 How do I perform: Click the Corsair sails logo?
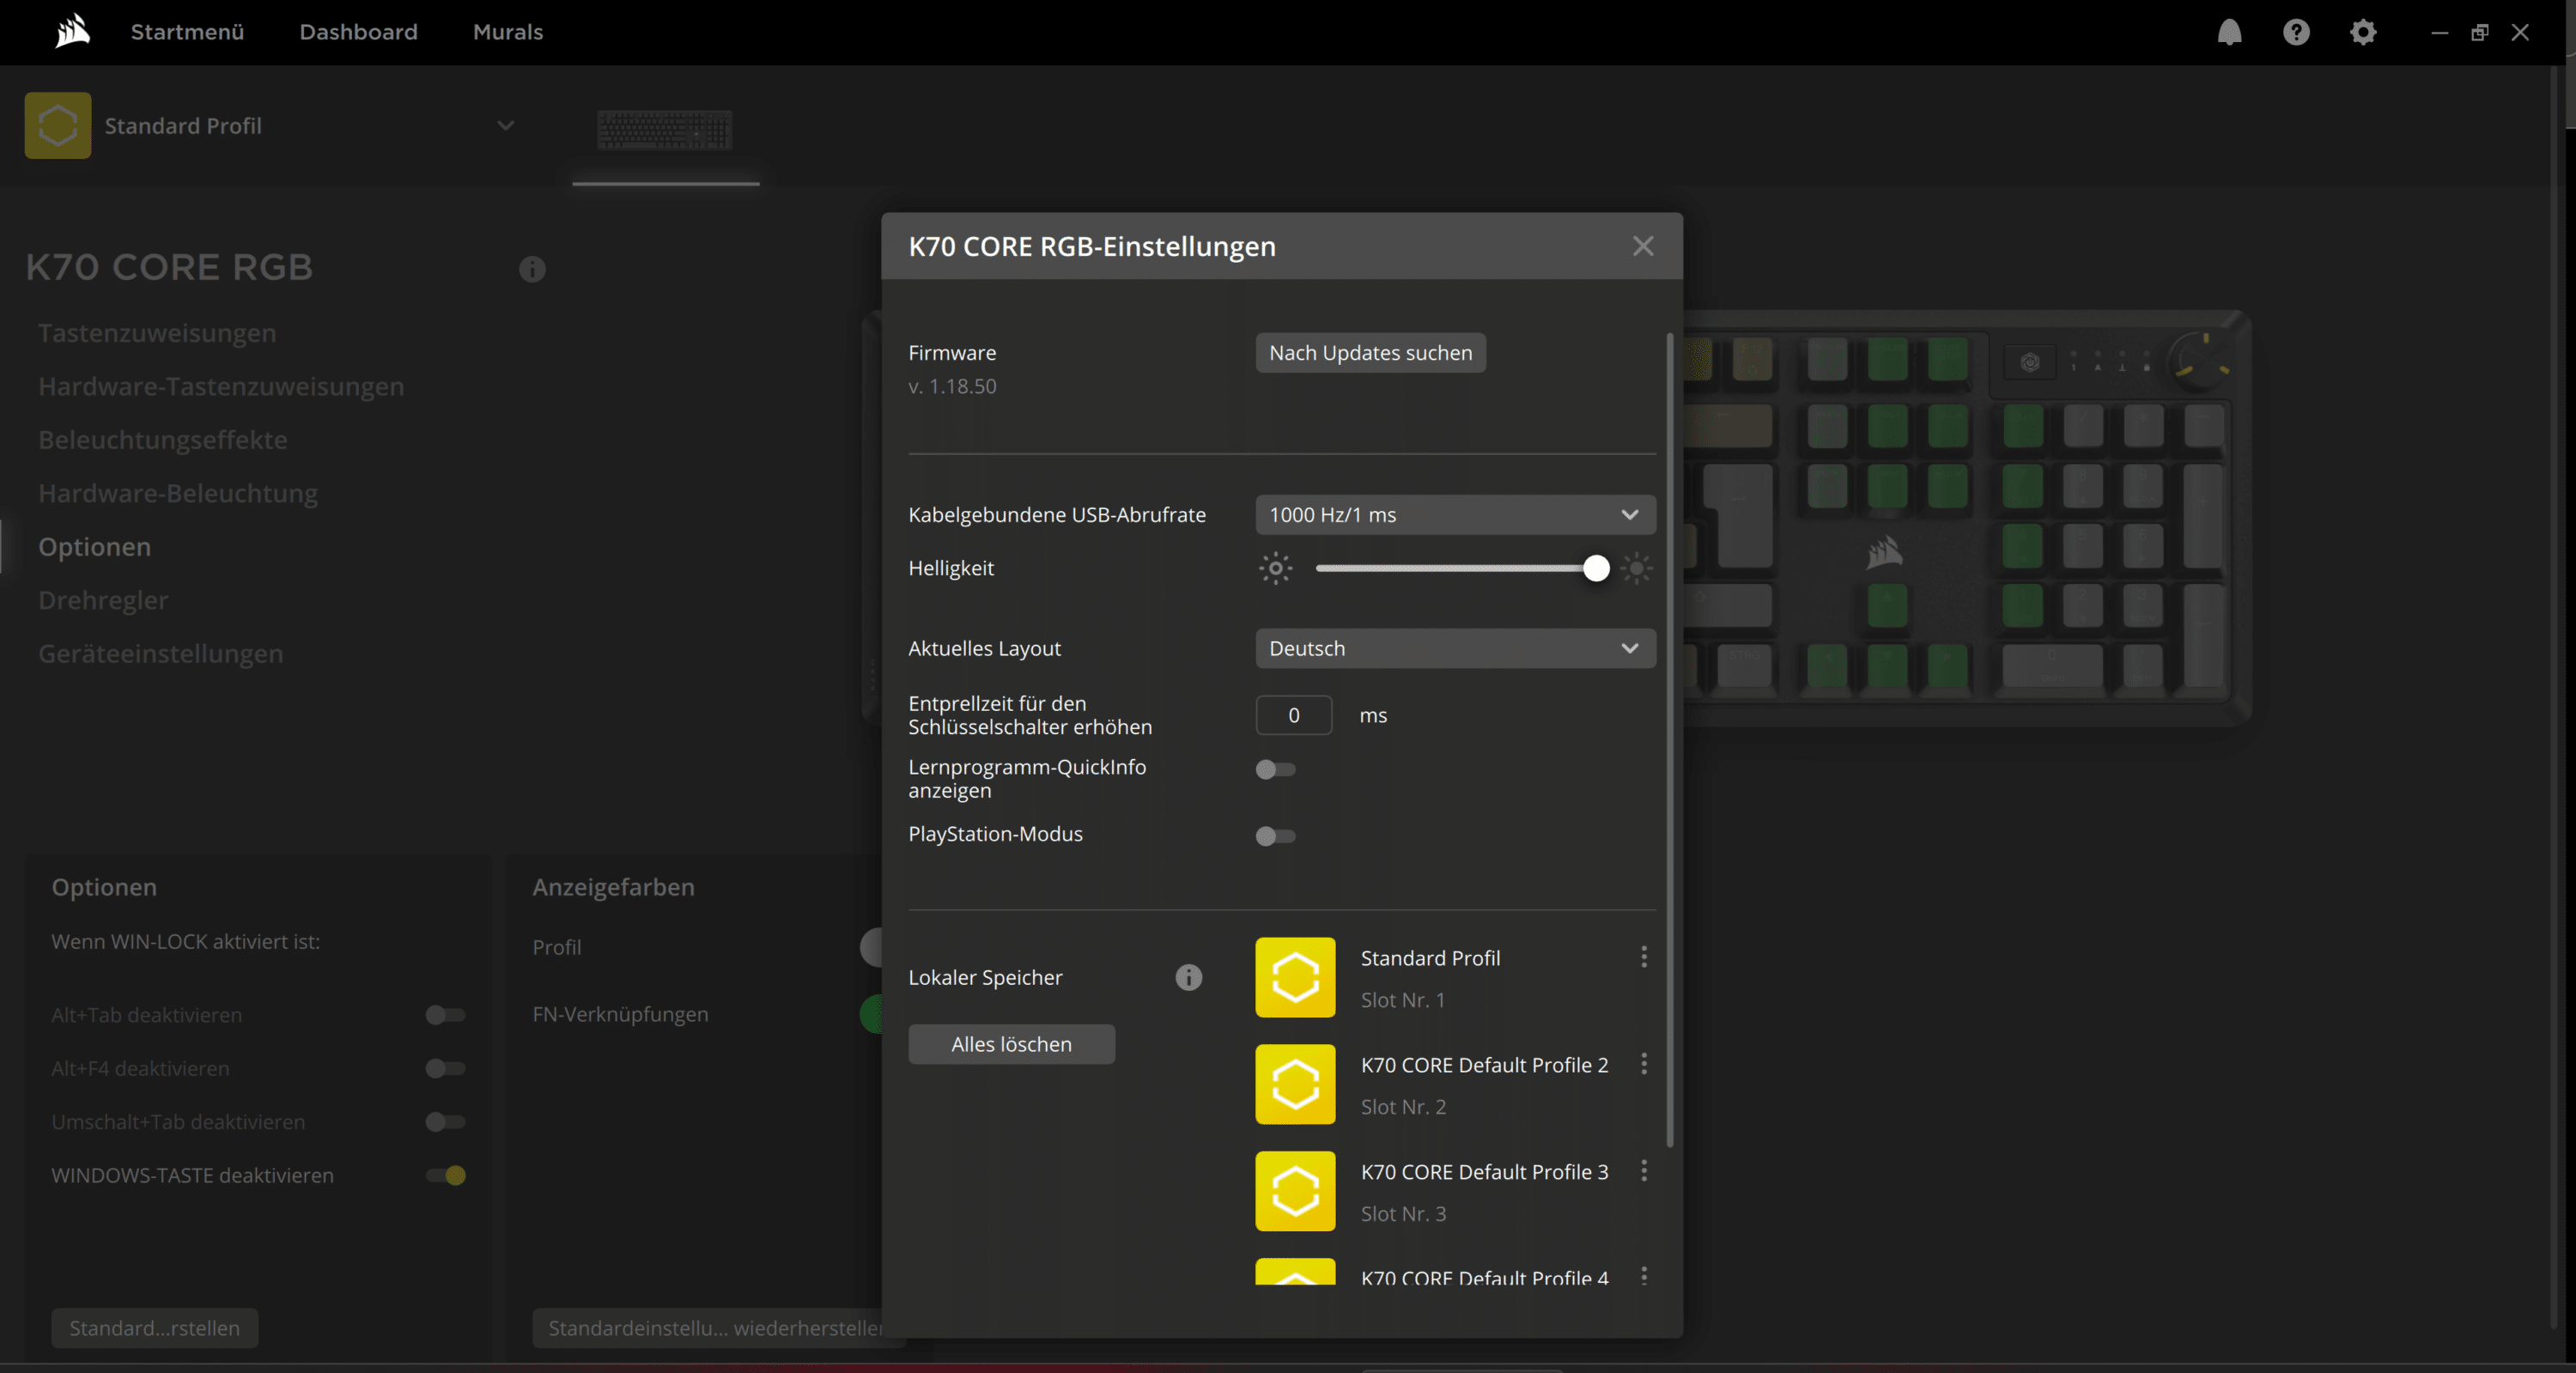pos(72,32)
